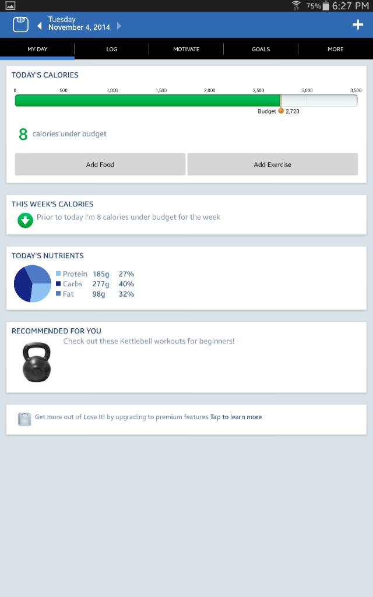This screenshot has height=597, width=373.
Task: Tap the green down-arrow weekly calories icon
Action: [25, 220]
